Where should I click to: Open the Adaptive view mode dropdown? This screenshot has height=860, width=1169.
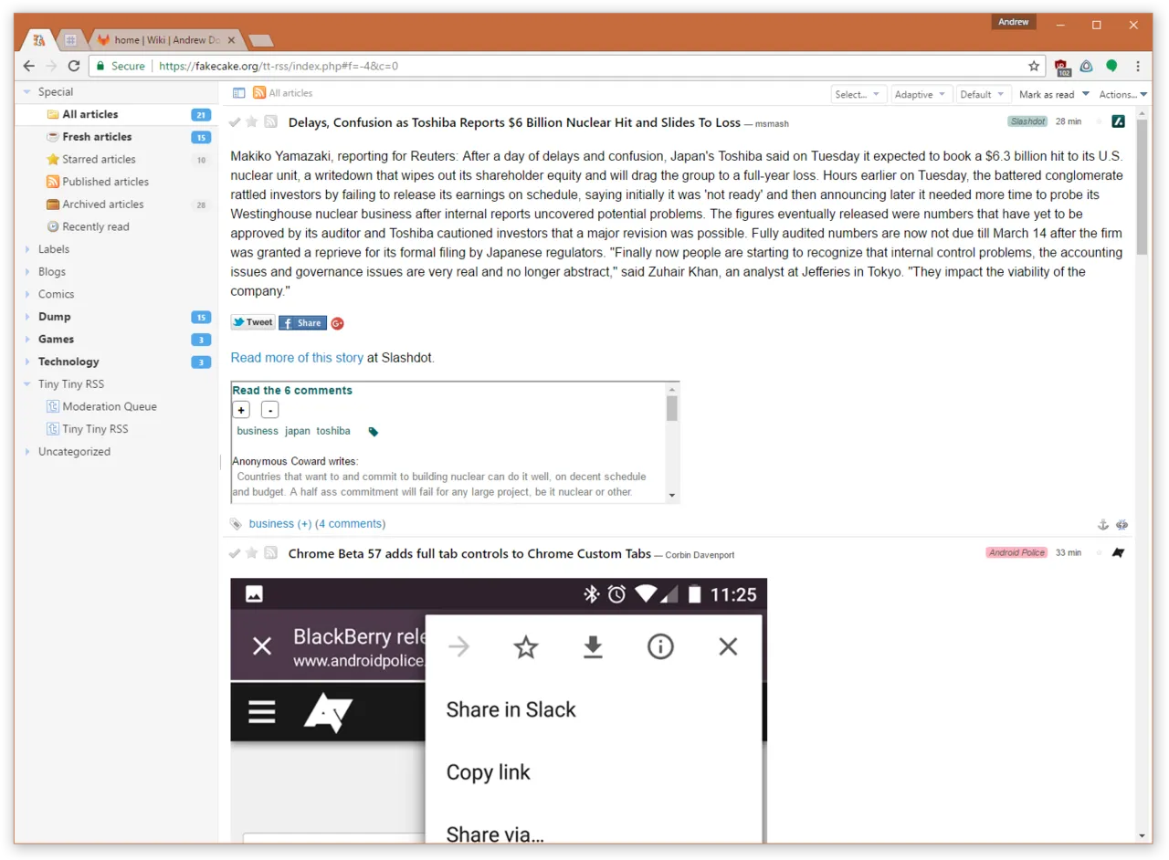920,94
